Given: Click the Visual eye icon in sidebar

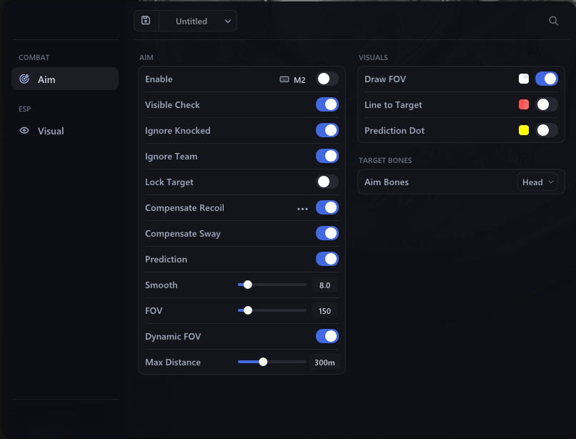Looking at the screenshot, I should [24, 131].
